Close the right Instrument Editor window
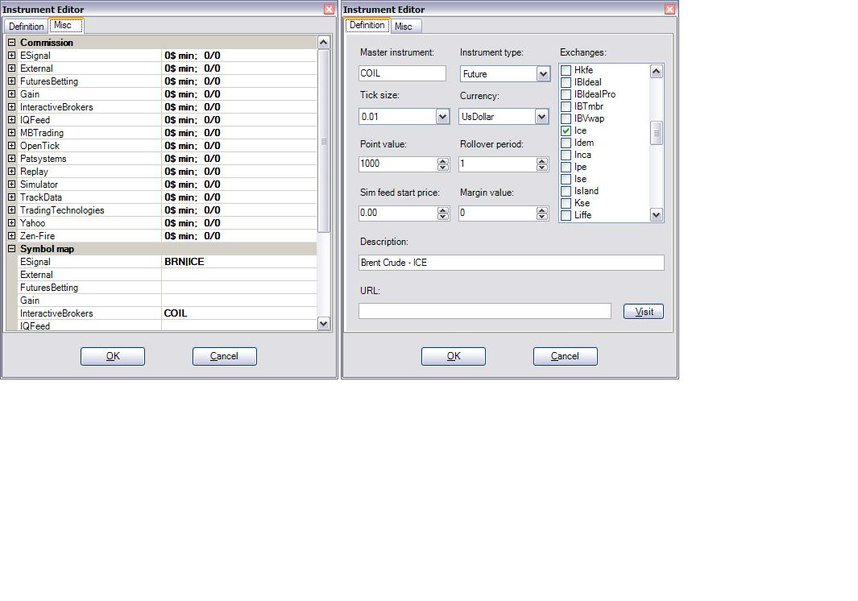The width and height of the screenshot is (858, 601). 669,9
